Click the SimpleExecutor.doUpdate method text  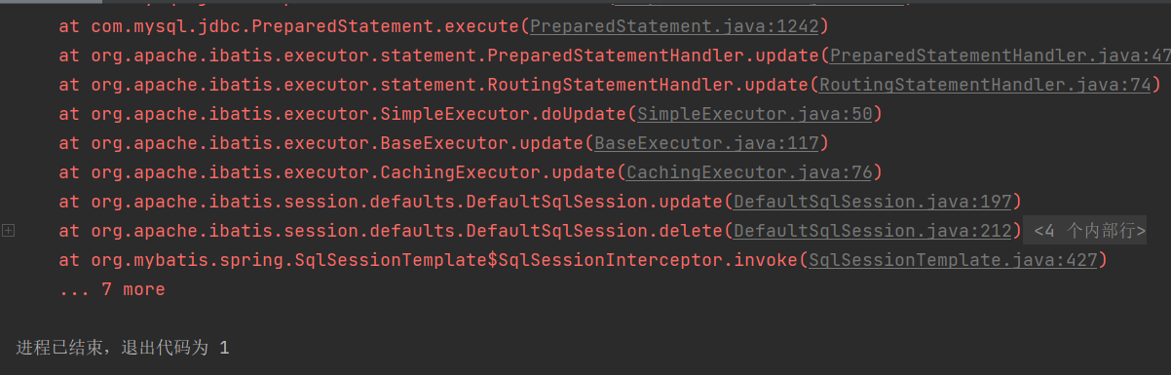(x=504, y=114)
